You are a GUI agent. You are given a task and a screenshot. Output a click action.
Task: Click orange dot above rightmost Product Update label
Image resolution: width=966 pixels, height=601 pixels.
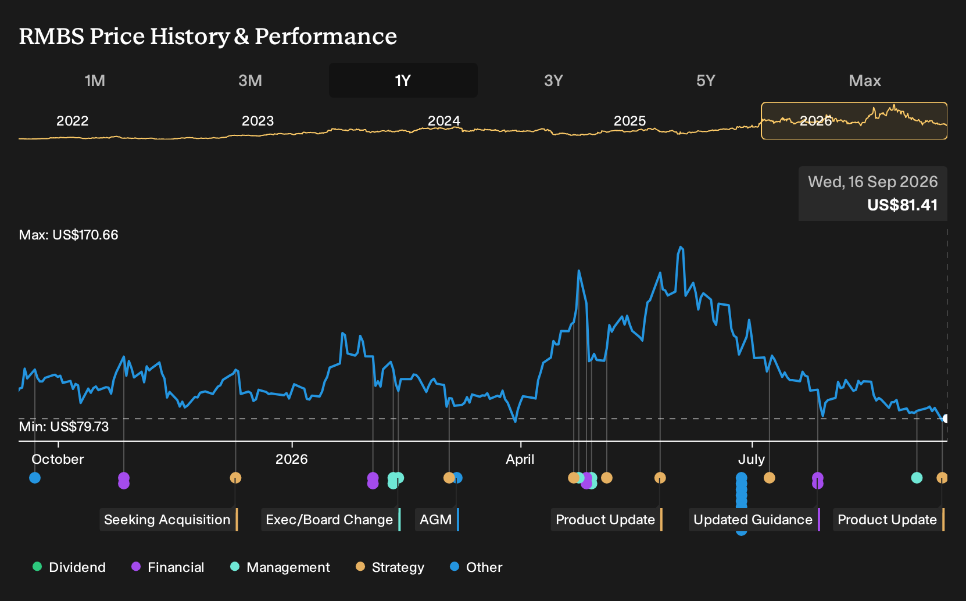942,478
